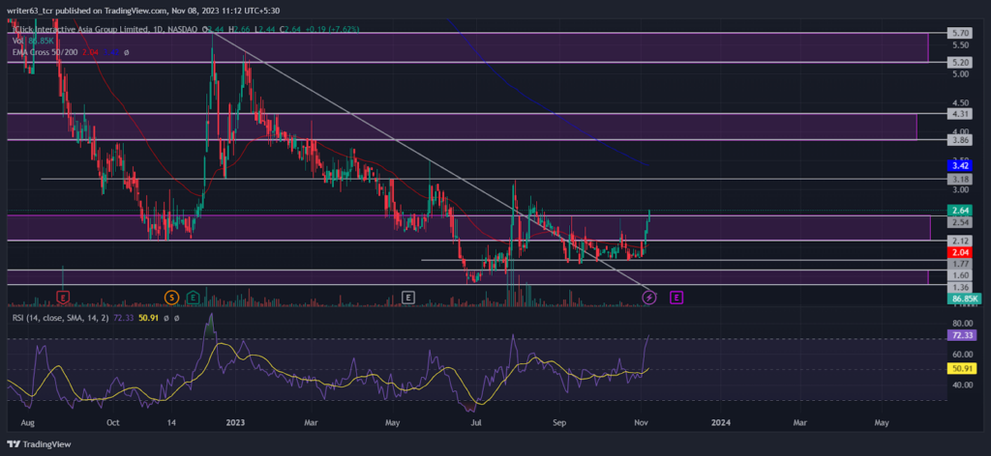Click the 5.70 price level label
Screen dimensions: 991x456
pos(962,33)
